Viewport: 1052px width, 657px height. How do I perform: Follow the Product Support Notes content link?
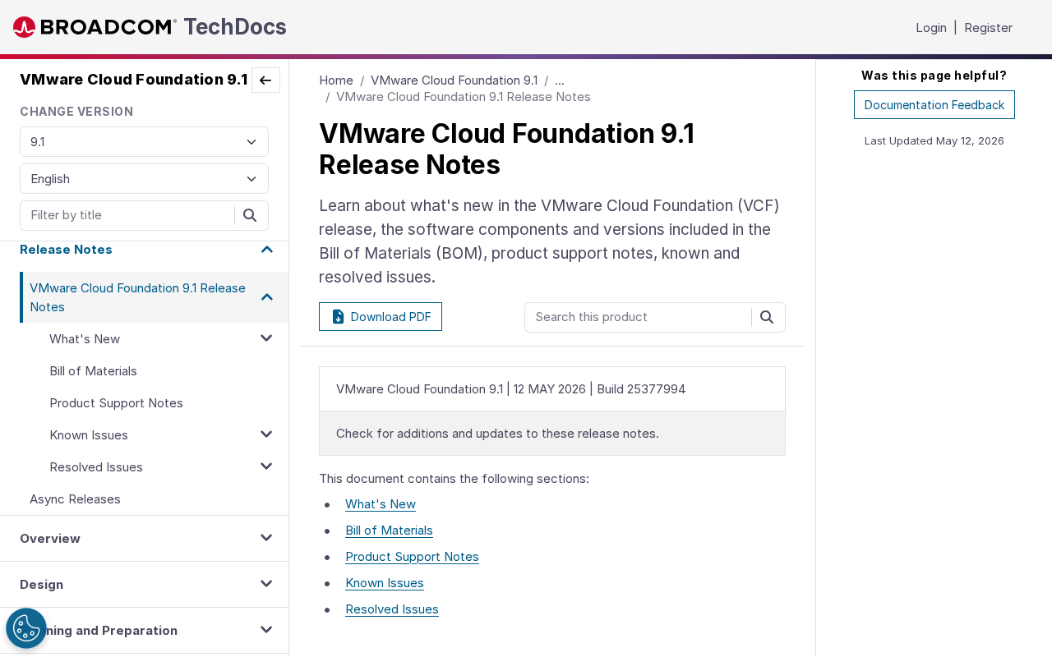tap(412, 557)
